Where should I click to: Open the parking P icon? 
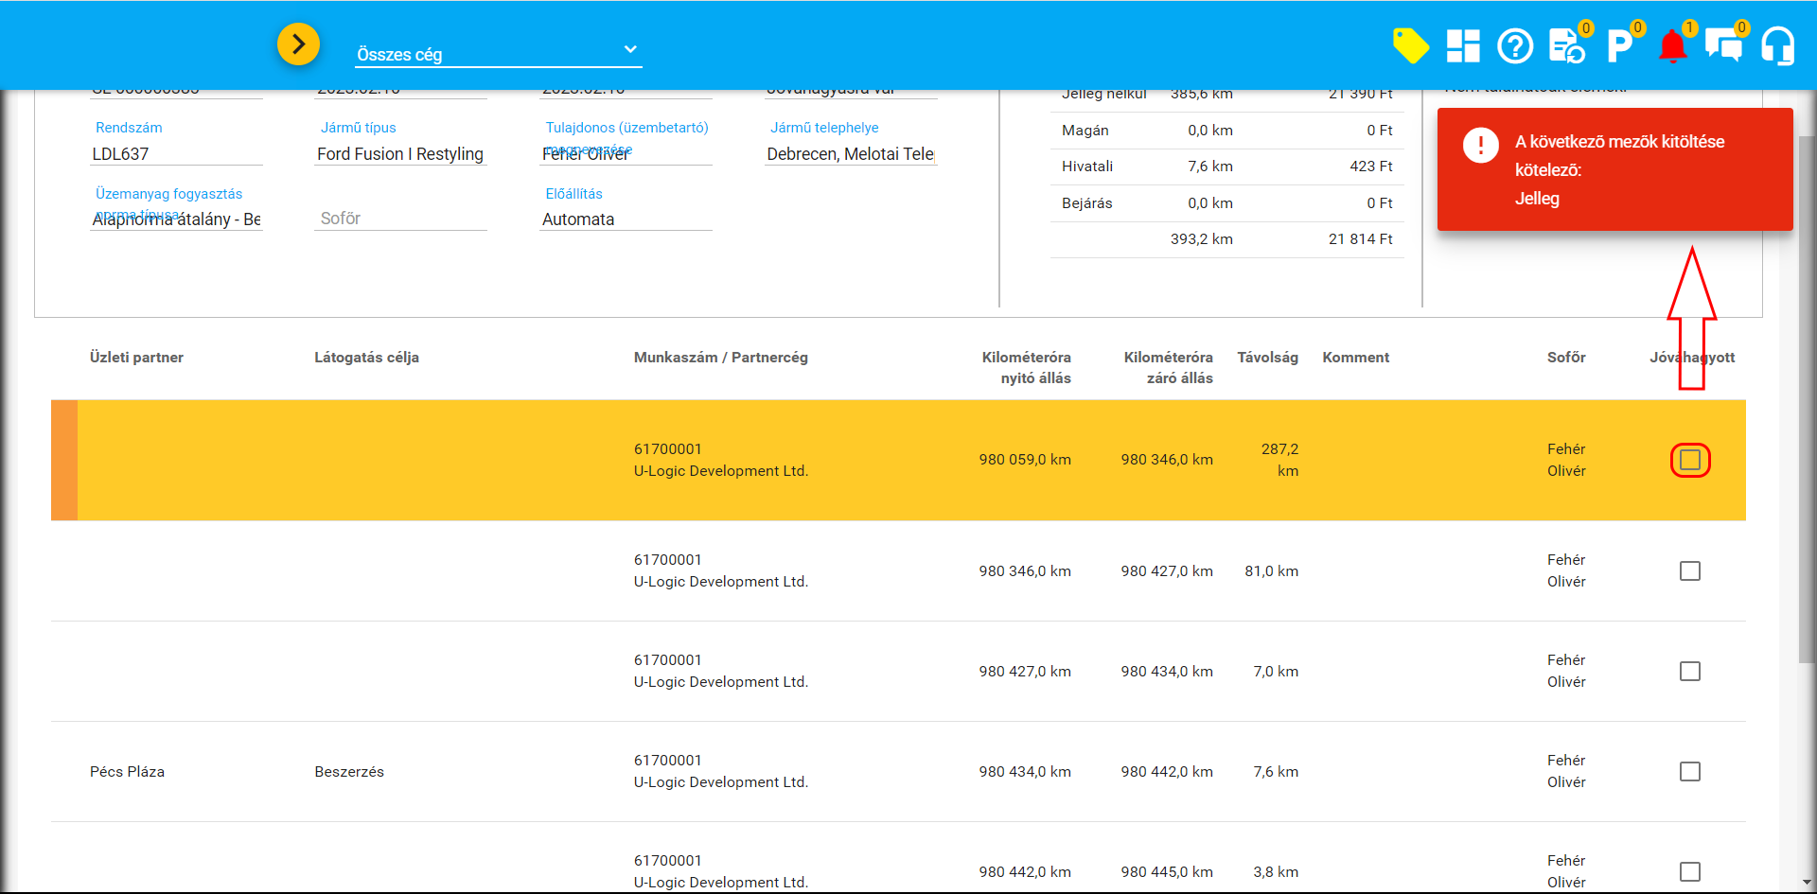pyautogui.click(x=1619, y=45)
